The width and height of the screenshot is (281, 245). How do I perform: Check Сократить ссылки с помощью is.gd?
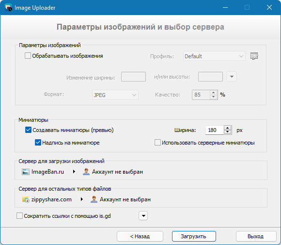click(x=19, y=216)
